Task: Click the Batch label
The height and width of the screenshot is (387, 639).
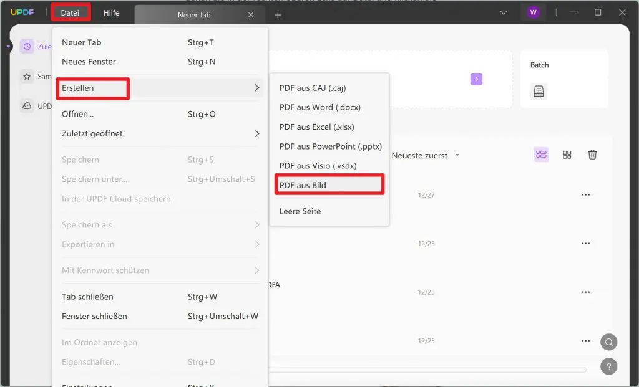Action: pyautogui.click(x=539, y=65)
